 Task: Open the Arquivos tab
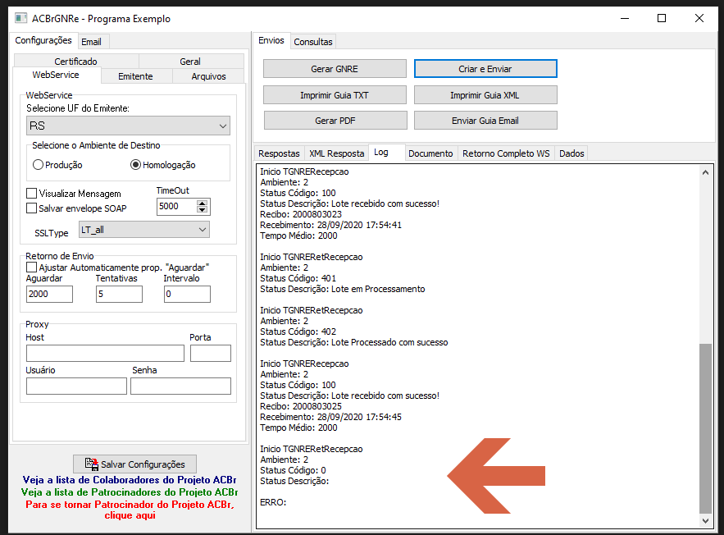209,76
